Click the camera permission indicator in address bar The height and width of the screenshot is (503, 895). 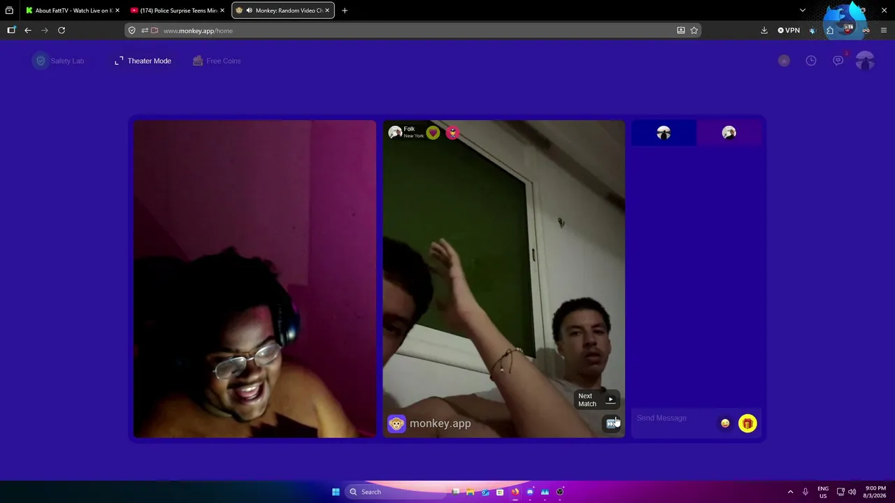155,31
